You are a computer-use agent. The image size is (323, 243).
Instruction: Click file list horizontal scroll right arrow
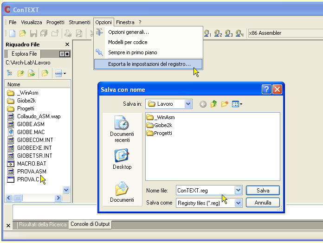point(58,198)
